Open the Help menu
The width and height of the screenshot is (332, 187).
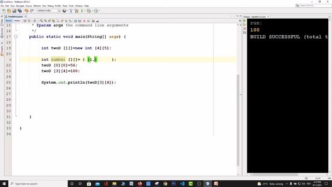point(87,6)
